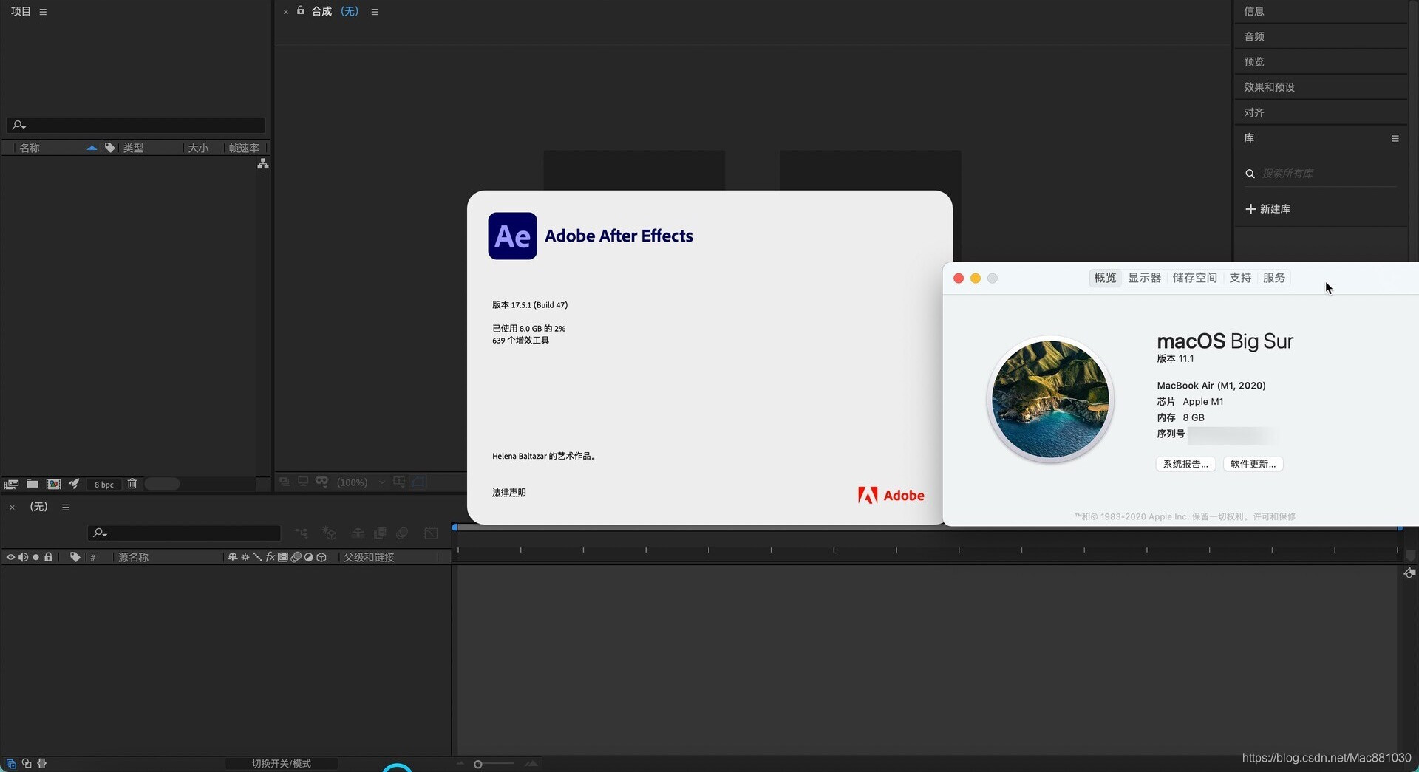The image size is (1419, 772).
Task: Sort project items by 类型 column
Action: pos(133,148)
